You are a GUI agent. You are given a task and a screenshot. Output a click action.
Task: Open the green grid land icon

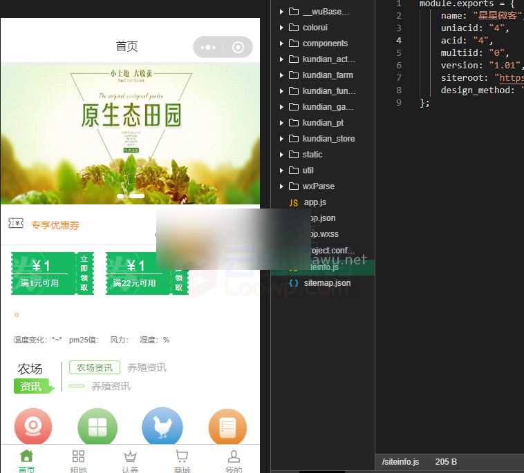pyautogui.click(x=97, y=426)
